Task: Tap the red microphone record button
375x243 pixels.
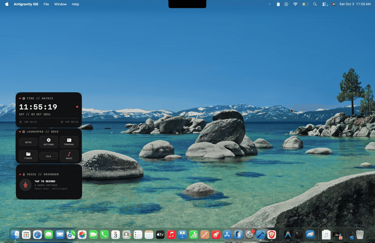Action: pos(26,185)
